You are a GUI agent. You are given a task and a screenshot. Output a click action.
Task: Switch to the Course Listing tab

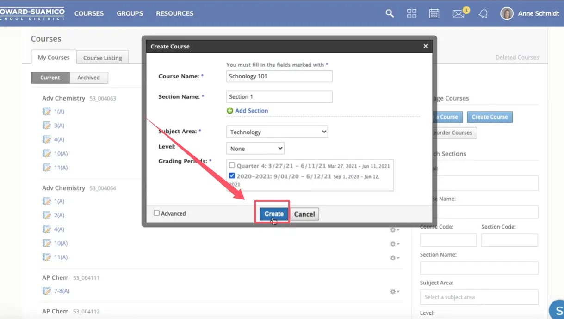pyautogui.click(x=102, y=58)
